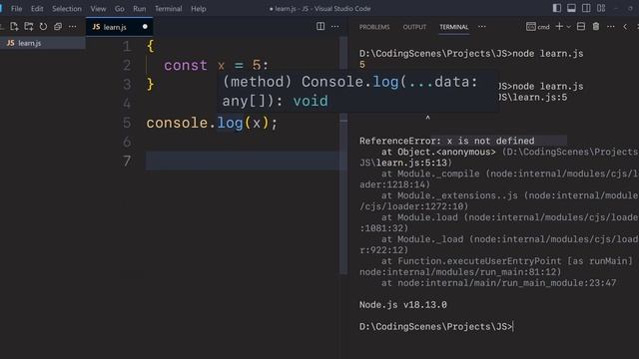Click the editor vertical scrollbar
The width and height of the screenshot is (639, 359).
(x=343, y=155)
